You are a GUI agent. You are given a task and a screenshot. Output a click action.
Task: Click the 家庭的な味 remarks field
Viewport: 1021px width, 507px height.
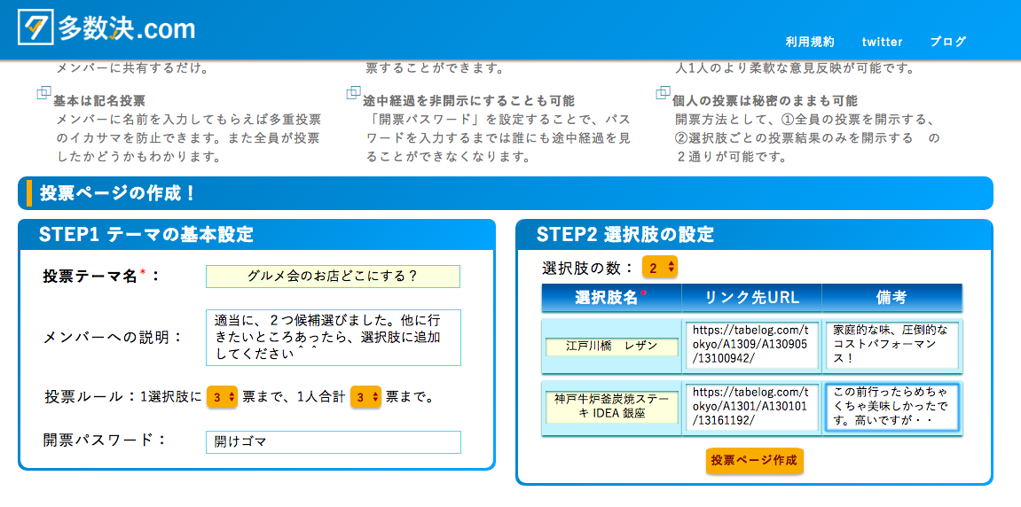[x=891, y=345]
